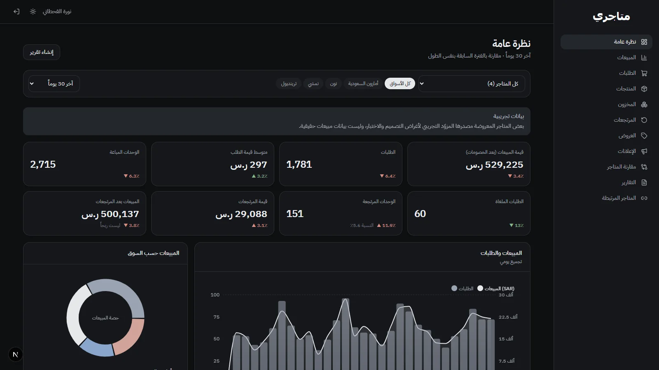This screenshot has height=370, width=659.
Task: Open the كل المتاجر (4) stores dropdown
Action: click(x=472, y=83)
